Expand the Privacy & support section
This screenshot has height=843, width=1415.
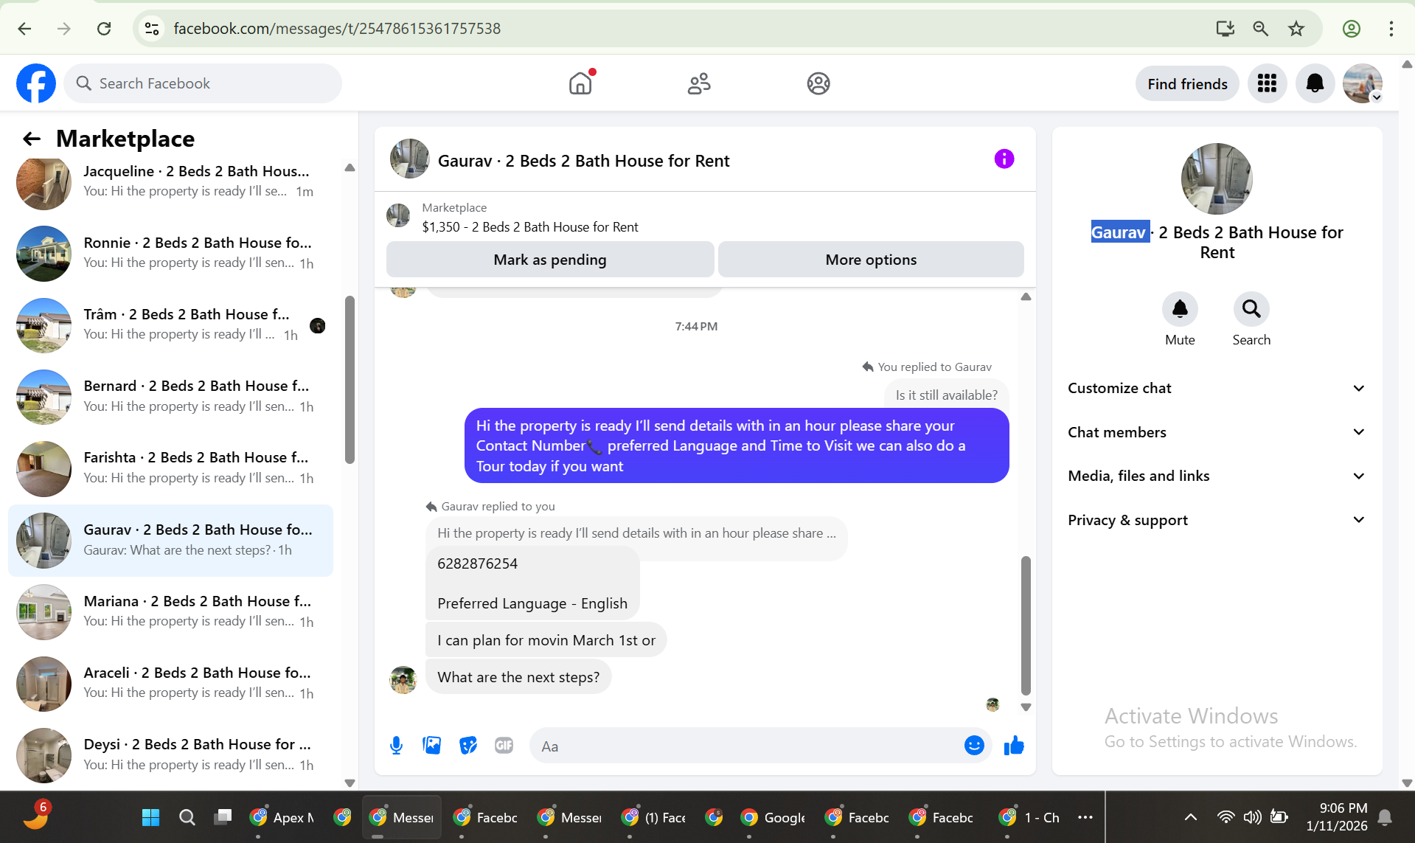point(1217,520)
